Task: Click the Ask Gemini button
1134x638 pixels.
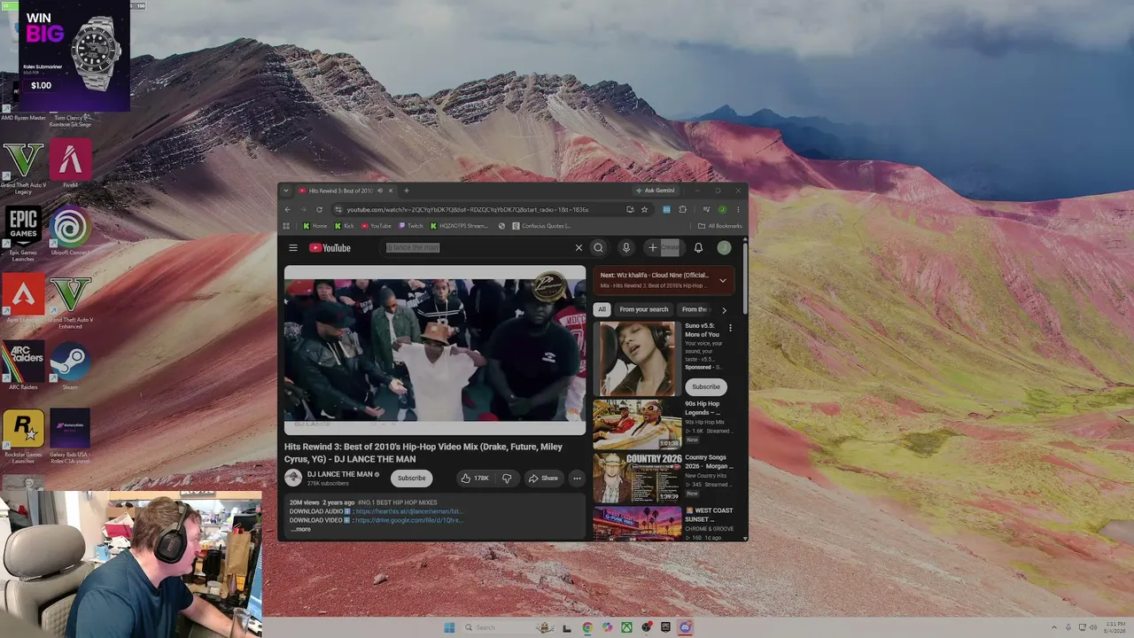Action: point(656,191)
